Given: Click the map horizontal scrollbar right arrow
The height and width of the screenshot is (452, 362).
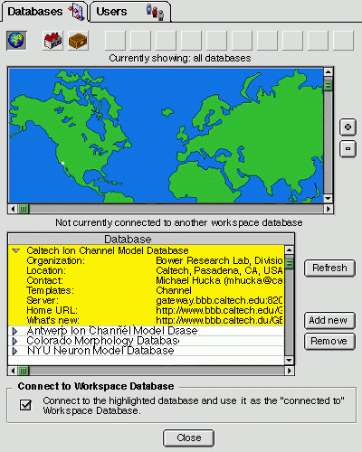Looking at the screenshot, I should (329, 209).
